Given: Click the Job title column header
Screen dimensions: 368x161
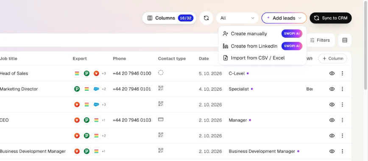Looking at the screenshot, I should pyautogui.click(x=8, y=58).
